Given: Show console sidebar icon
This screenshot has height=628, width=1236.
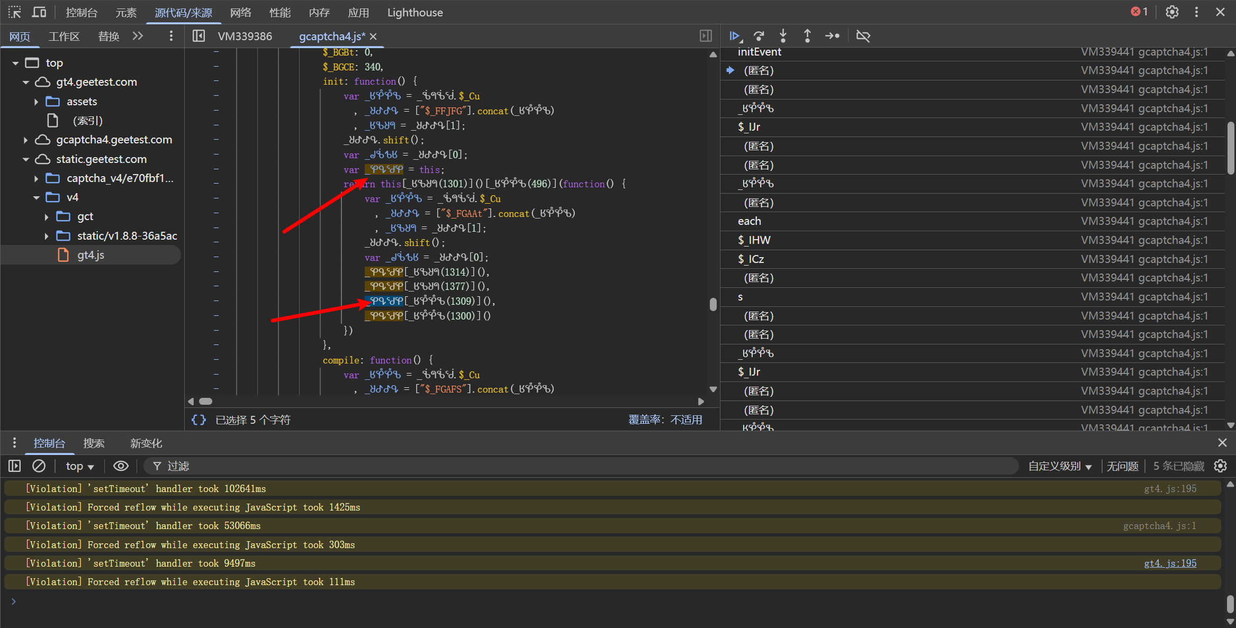Looking at the screenshot, I should click(14, 466).
